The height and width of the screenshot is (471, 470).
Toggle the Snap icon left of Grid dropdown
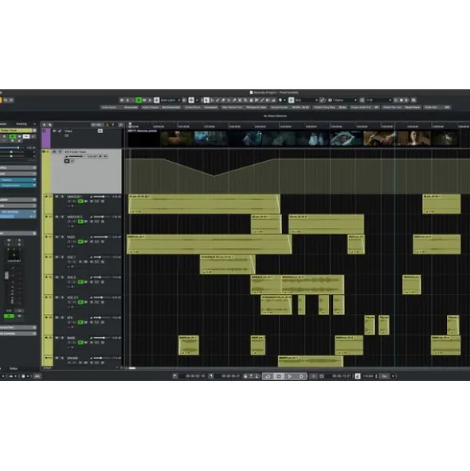pyautogui.click(x=291, y=100)
